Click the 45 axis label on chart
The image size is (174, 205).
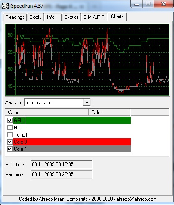click(10, 86)
